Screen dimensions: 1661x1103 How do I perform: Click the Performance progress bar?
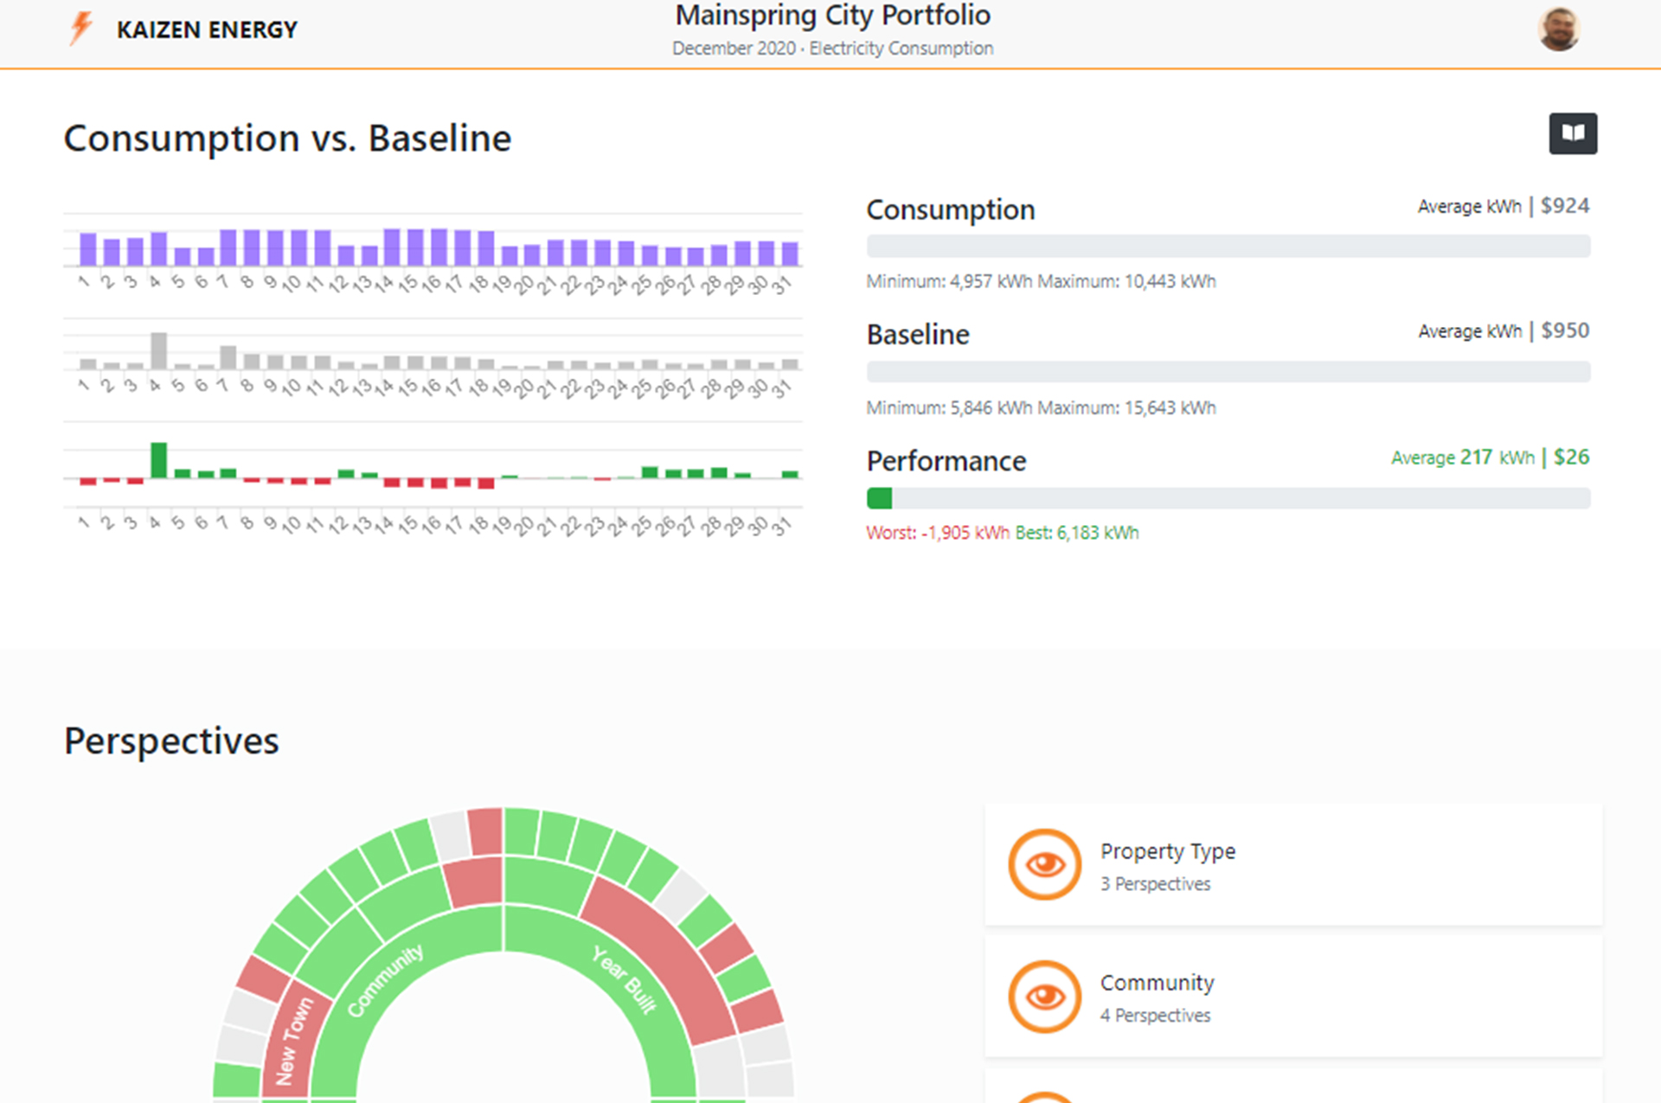click(1228, 498)
